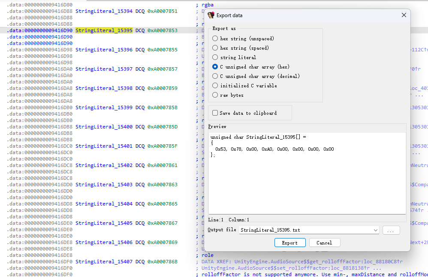Viewport: 428px width, 277px height.
Task: Click StringLiteral_15400 in the disassembly
Action: (x=104, y=127)
